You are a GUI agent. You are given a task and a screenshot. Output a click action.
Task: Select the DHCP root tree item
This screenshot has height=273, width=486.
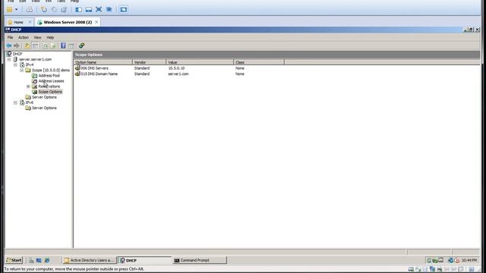pos(17,54)
